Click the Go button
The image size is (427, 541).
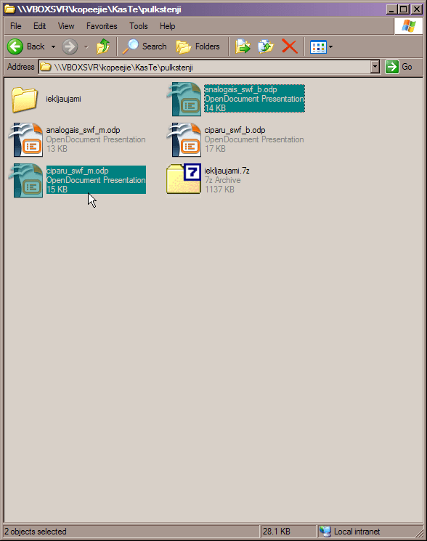coord(399,67)
